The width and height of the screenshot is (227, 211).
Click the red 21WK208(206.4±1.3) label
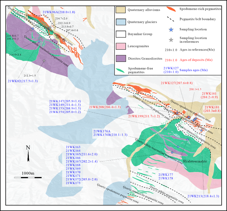point(105,107)
